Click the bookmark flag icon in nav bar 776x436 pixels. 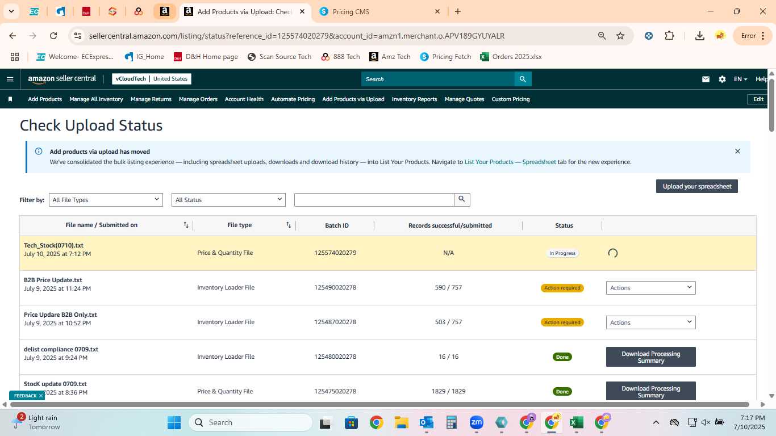pos(10,99)
